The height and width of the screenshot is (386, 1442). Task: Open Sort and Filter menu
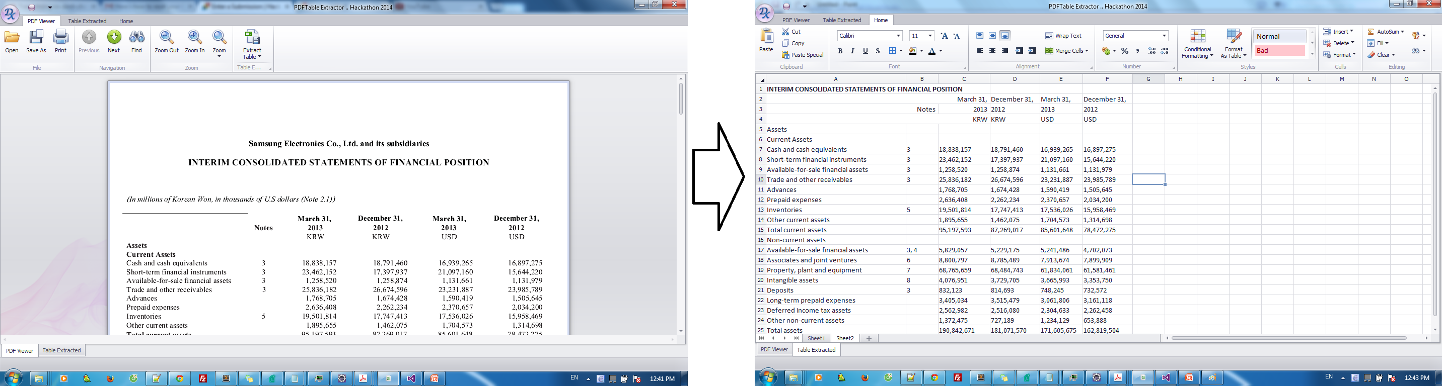point(1418,36)
